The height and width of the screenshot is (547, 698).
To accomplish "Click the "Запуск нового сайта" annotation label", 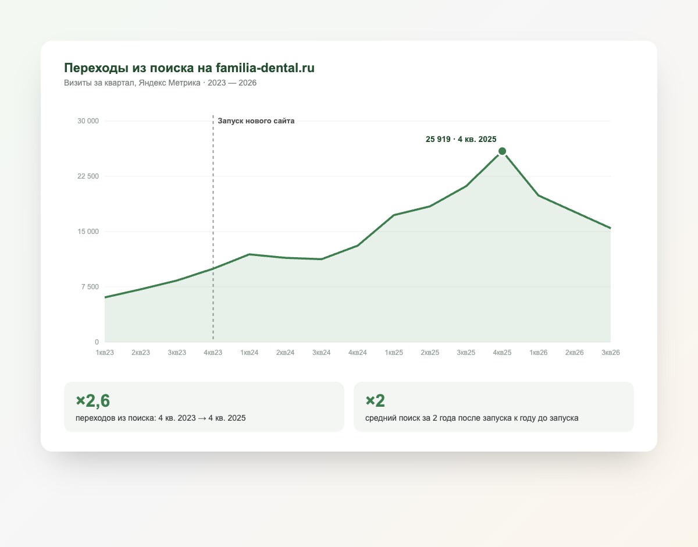I will [x=256, y=121].
